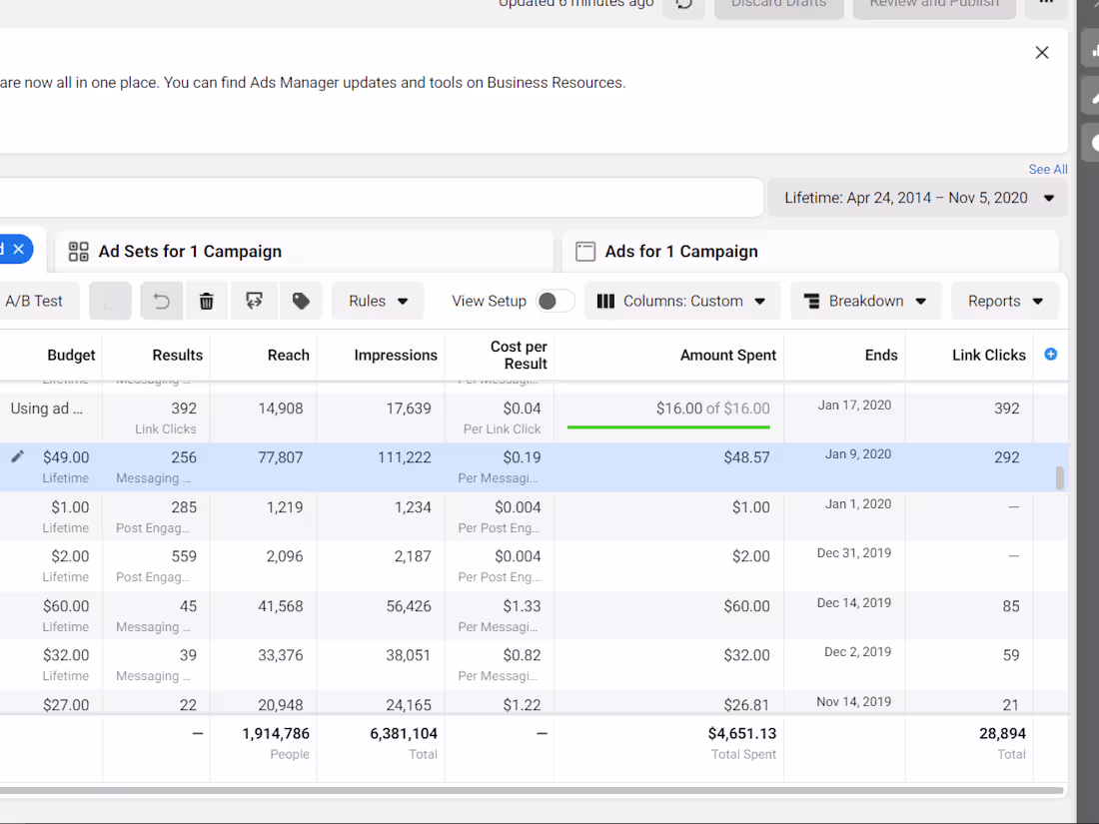Dismiss the notification banner with X
Image resolution: width=1099 pixels, height=824 pixels.
coord(1042,53)
